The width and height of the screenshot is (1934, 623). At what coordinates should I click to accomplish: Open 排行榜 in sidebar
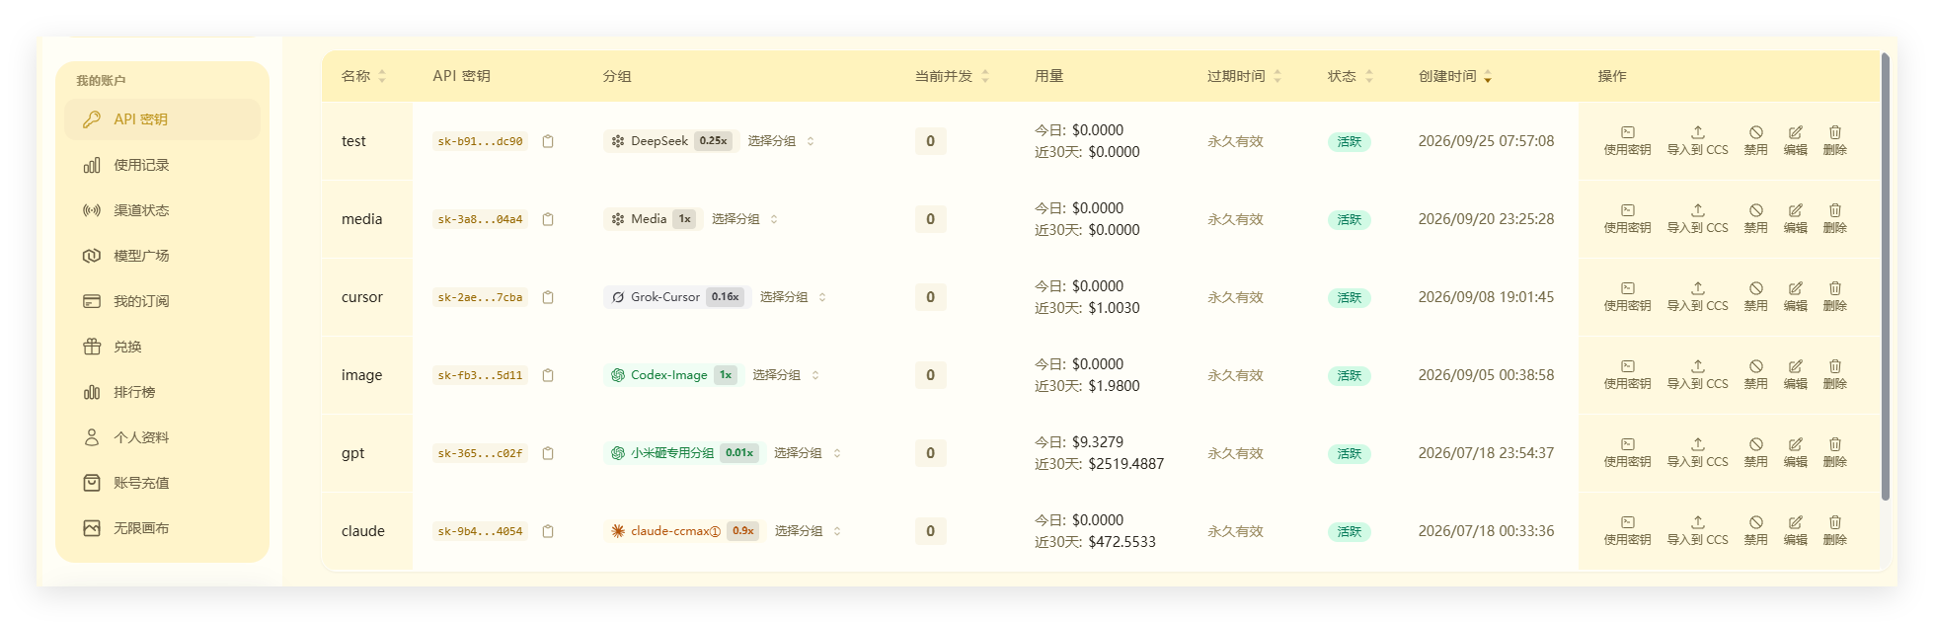(163, 392)
